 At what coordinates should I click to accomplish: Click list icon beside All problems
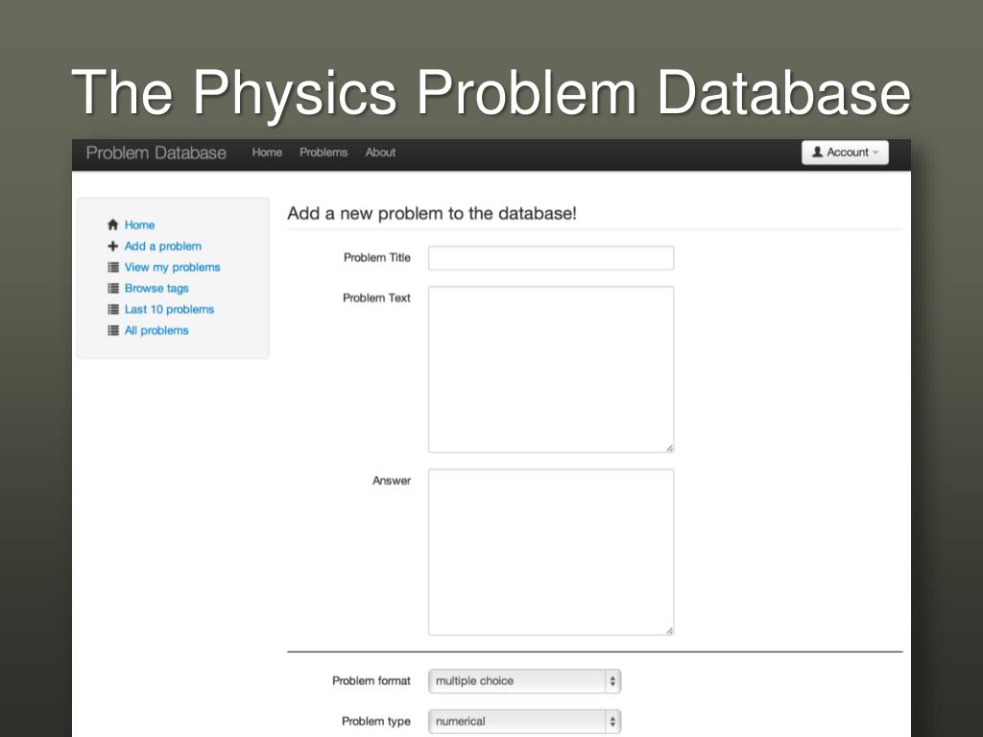tap(113, 331)
